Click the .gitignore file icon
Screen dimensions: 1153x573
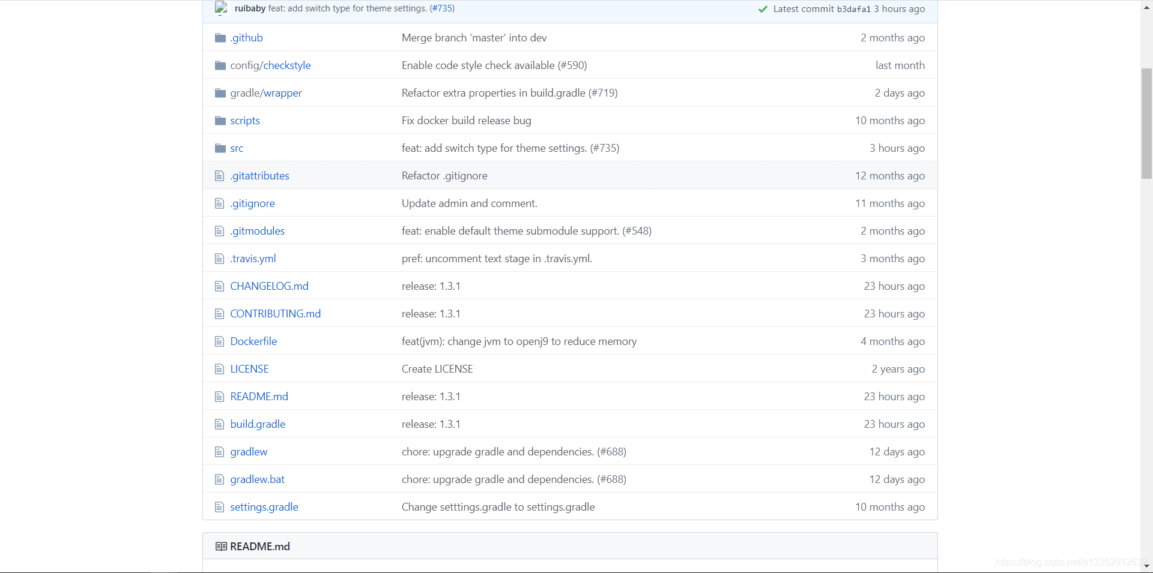(219, 203)
